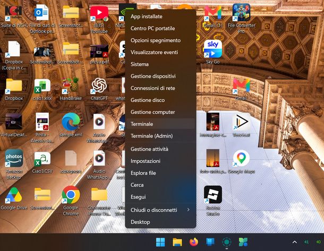
Task: Open the Dropbox folder icon
Action: coord(14,86)
